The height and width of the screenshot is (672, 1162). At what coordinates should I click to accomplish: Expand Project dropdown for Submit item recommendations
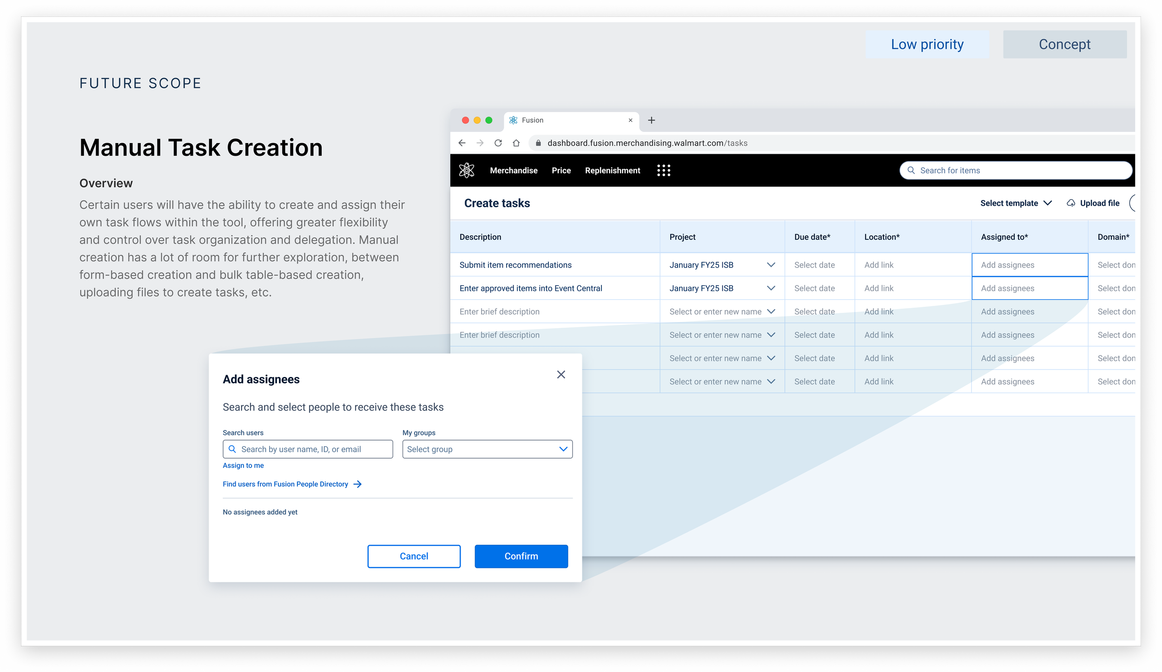pos(770,265)
